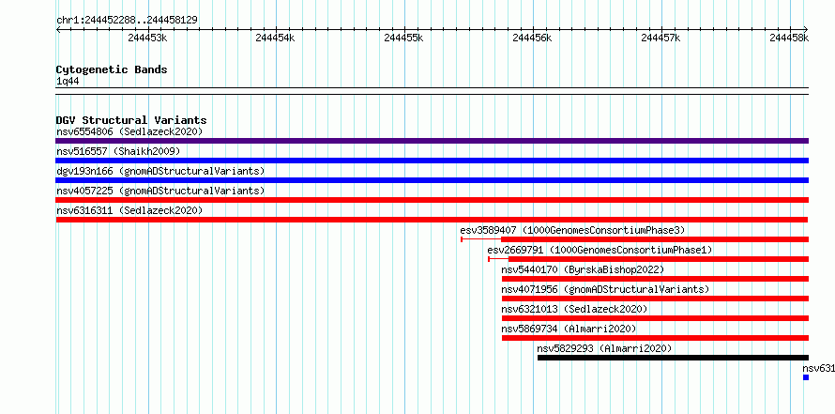The width and height of the screenshot is (835, 414).
Task: Open nsv6316311 (Sedlazeck2020) label
Action: click(129, 210)
